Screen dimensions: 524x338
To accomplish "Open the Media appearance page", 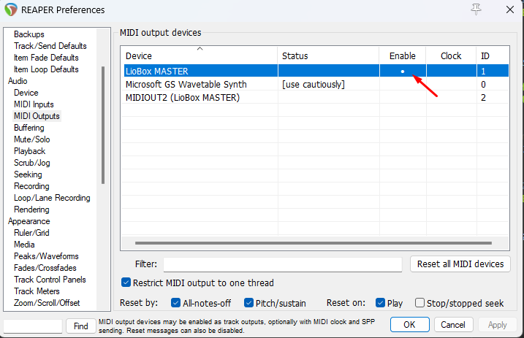I will [24, 245].
